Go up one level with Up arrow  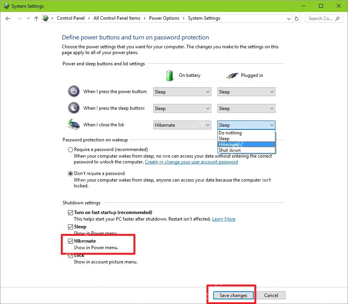point(36,19)
